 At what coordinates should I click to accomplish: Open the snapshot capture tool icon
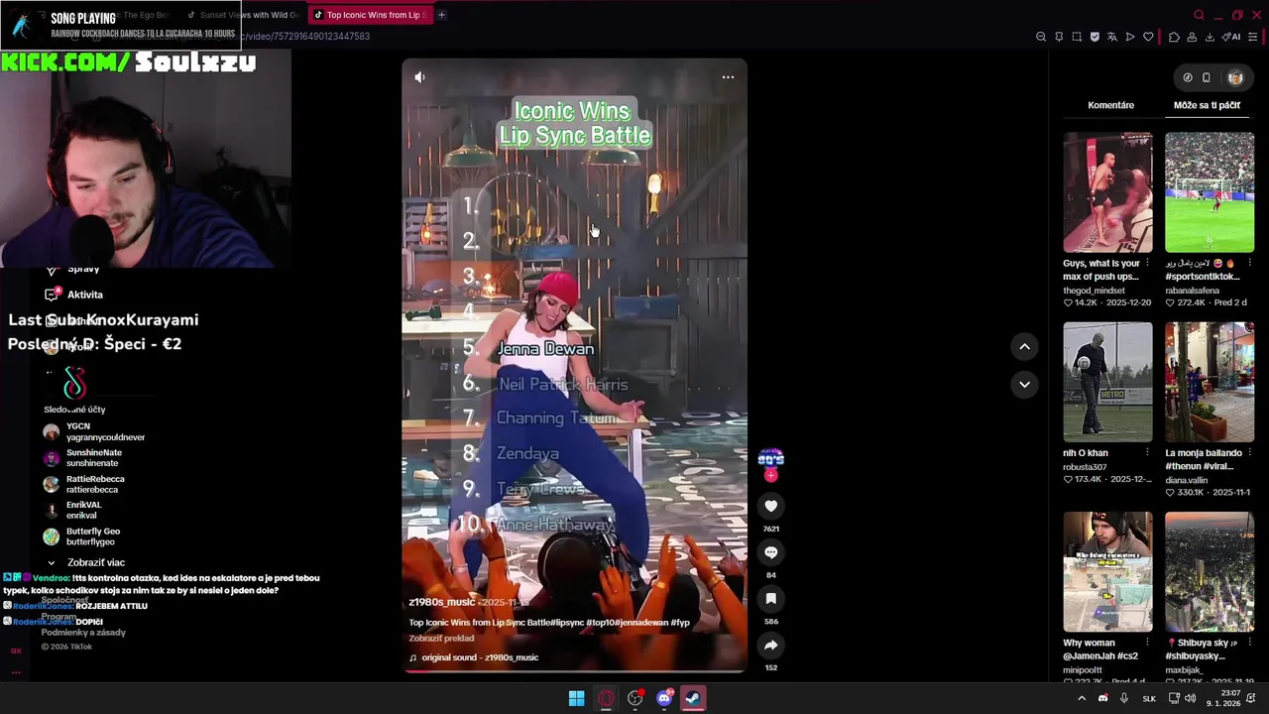pyautogui.click(x=1077, y=37)
